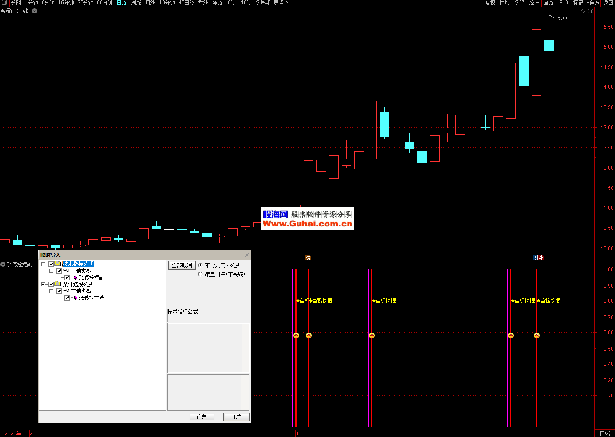Switch to the 季线 period tab
Image resolution: width=615 pixels, height=437 pixels.
203,3
